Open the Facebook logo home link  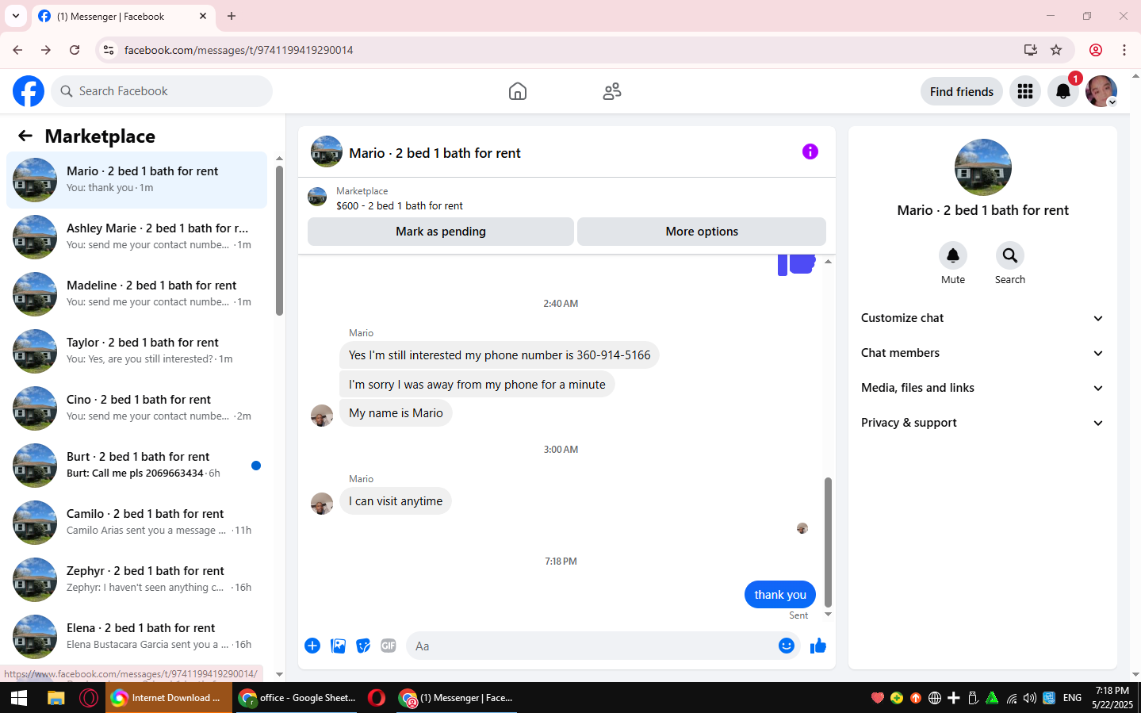click(x=29, y=91)
